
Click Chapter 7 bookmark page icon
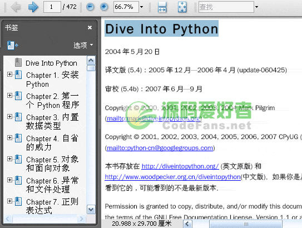[x=18, y=201]
